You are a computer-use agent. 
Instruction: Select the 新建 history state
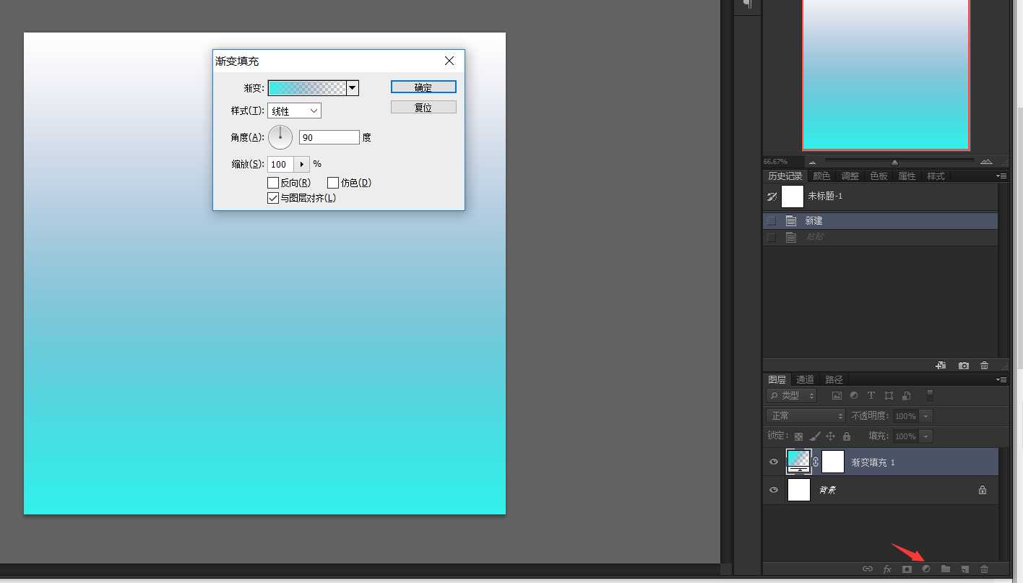coord(881,220)
